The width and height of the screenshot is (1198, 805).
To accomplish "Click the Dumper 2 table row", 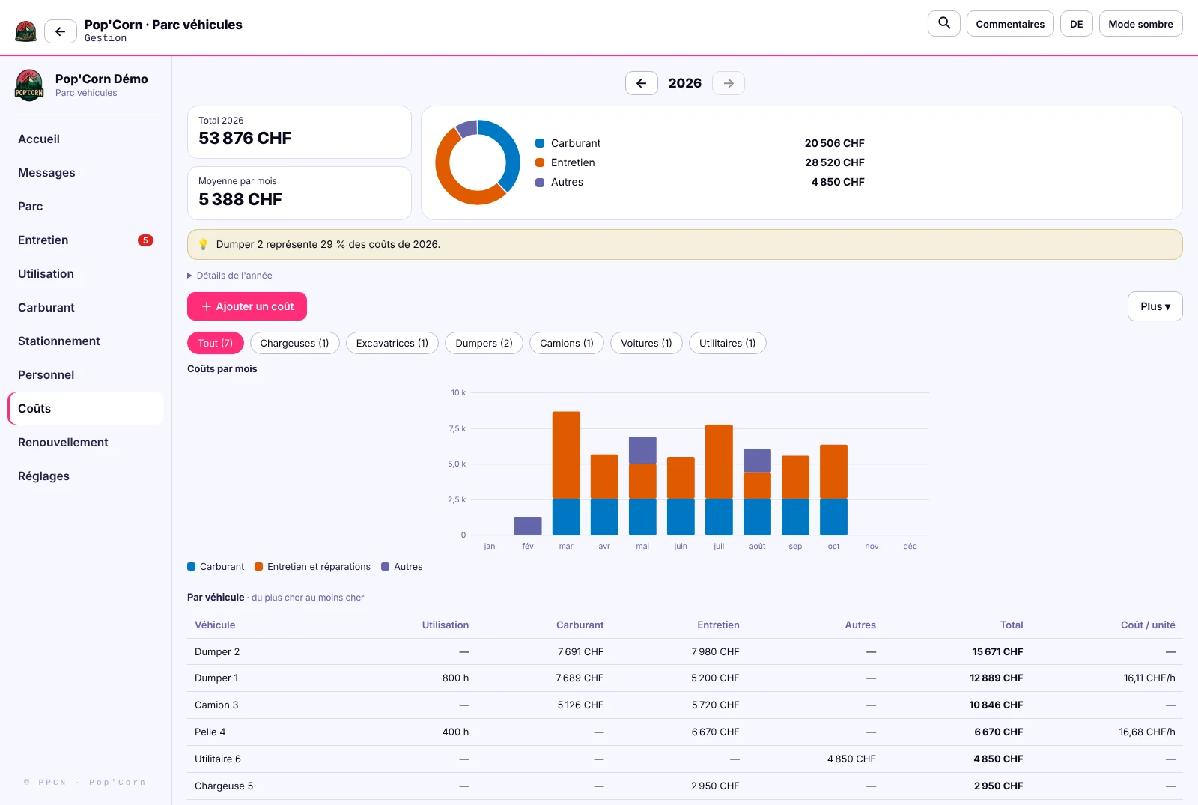I will tap(685, 652).
